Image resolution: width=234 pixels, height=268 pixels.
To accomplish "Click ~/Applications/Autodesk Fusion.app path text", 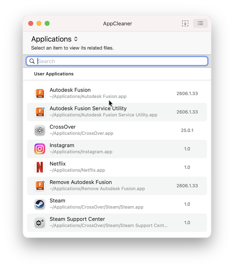I will (88, 96).
